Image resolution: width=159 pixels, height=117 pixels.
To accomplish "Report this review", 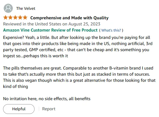I will coord(49,109).
